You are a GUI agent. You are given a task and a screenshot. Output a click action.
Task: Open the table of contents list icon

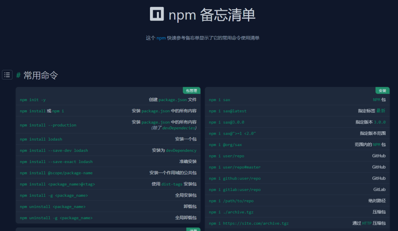(x=7, y=75)
